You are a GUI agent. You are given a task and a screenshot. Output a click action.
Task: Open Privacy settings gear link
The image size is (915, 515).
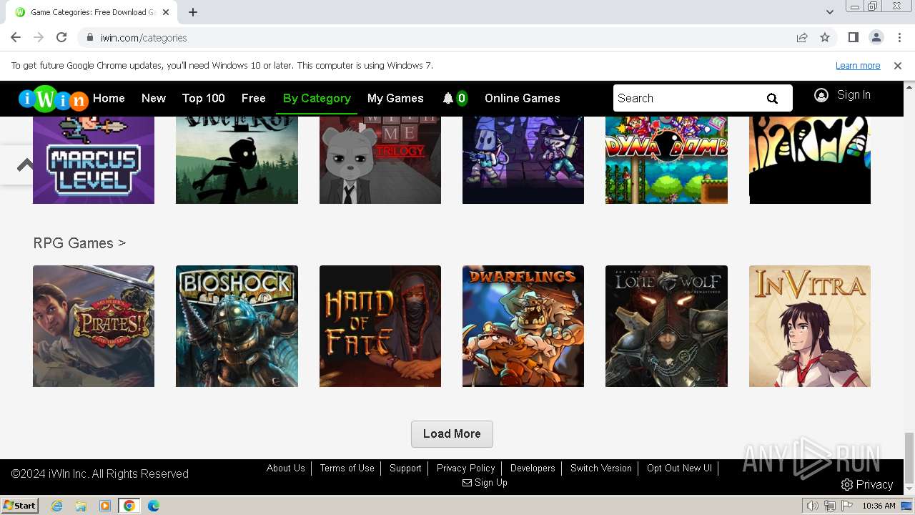(x=867, y=485)
